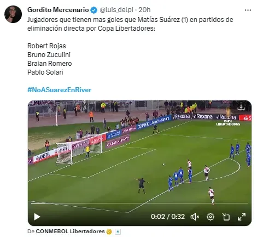The width and height of the screenshot is (257, 237).
Task: Unmute the video sound
Action: click(195, 217)
